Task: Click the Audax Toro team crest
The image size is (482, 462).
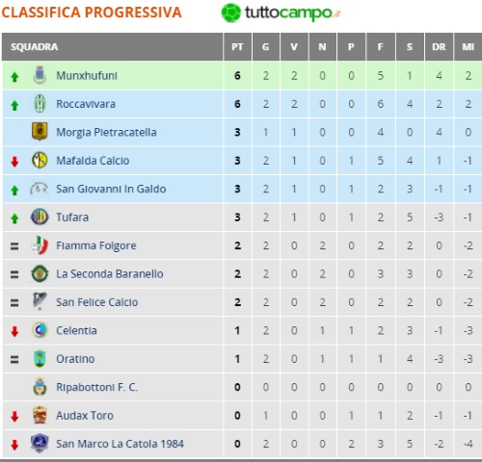Action: [x=40, y=415]
